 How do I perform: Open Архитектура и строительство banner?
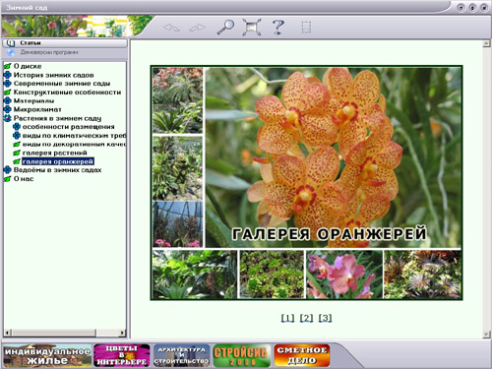click(181, 355)
